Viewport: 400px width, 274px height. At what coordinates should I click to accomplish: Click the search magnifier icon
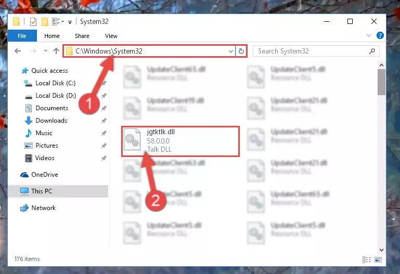tap(372, 51)
